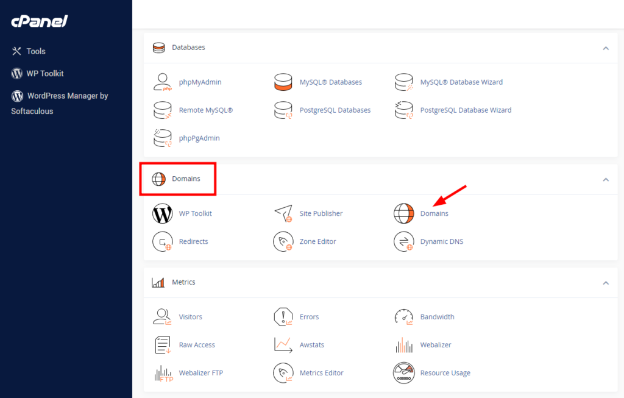Click the Visitors icon
Screen dimensions: 624x398
162,317
